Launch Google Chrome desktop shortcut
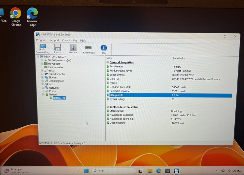Image resolution: width=244 pixels, height=175 pixels. 16,17
